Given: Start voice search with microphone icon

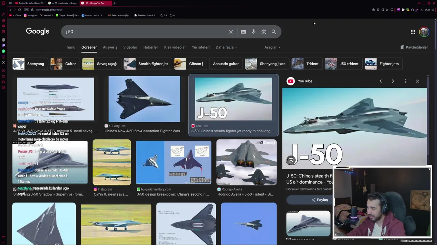Looking at the screenshot, I should point(254,32).
